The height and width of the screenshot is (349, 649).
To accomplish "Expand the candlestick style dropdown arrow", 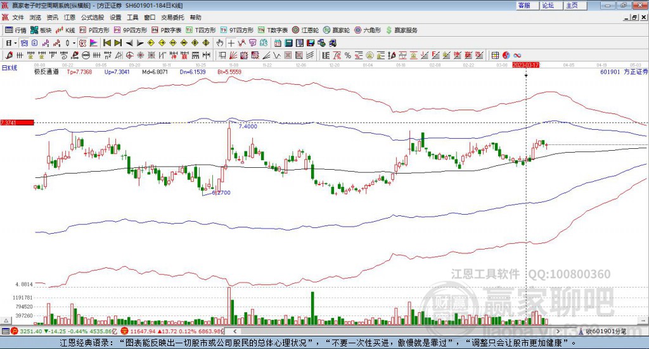I will point(74,43).
